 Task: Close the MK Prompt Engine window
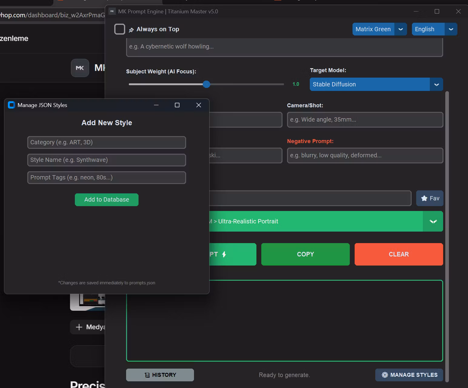pyautogui.click(x=458, y=11)
